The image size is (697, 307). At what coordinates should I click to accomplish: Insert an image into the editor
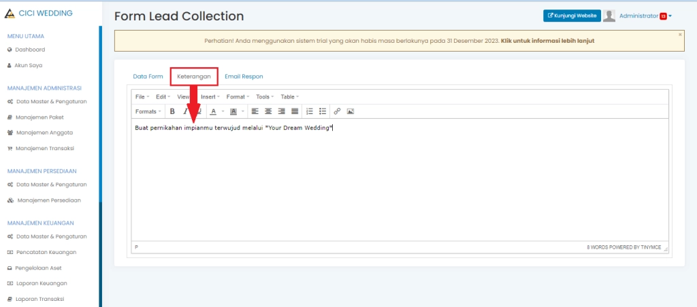point(351,111)
